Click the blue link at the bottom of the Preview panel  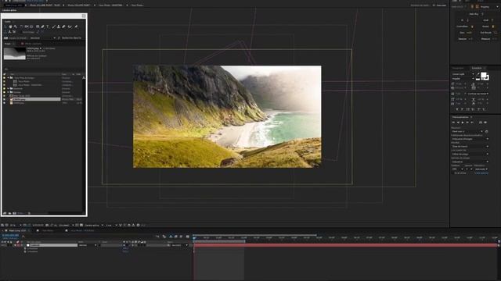(481, 173)
